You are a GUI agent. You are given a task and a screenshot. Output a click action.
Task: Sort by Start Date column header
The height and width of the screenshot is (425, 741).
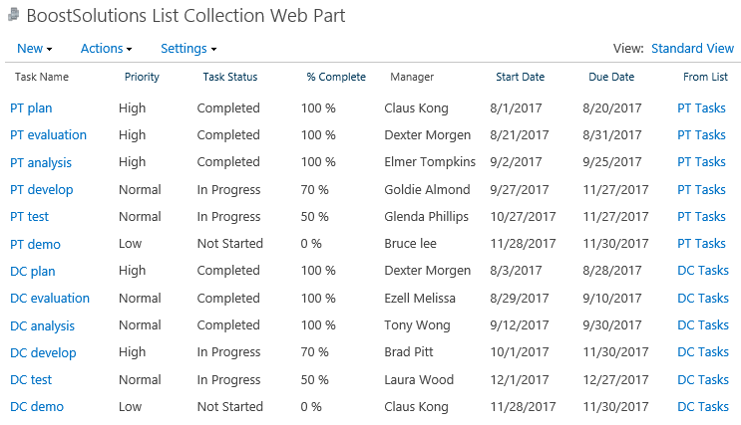pyautogui.click(x=520, y=77)
